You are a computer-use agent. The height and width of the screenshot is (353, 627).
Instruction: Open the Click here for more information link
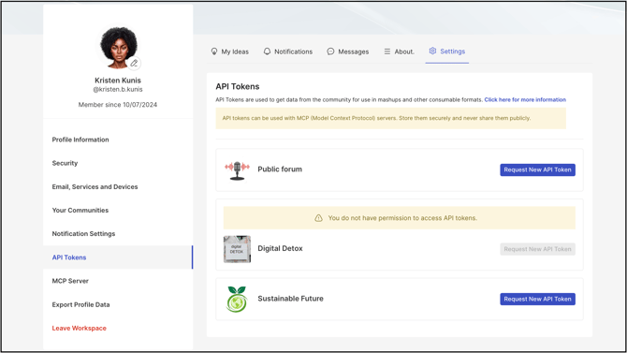click(525, 99)
